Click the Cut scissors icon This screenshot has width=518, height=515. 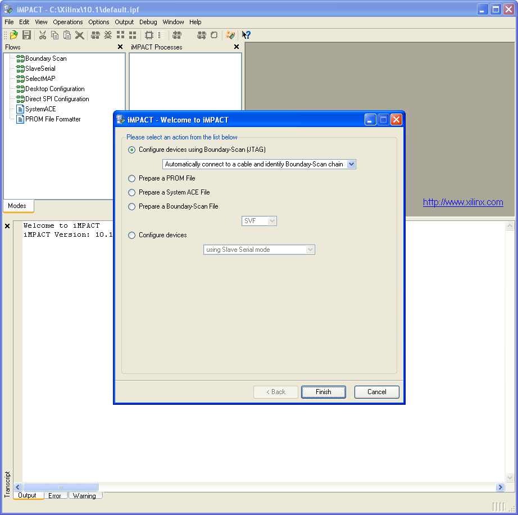pos(42,35)
